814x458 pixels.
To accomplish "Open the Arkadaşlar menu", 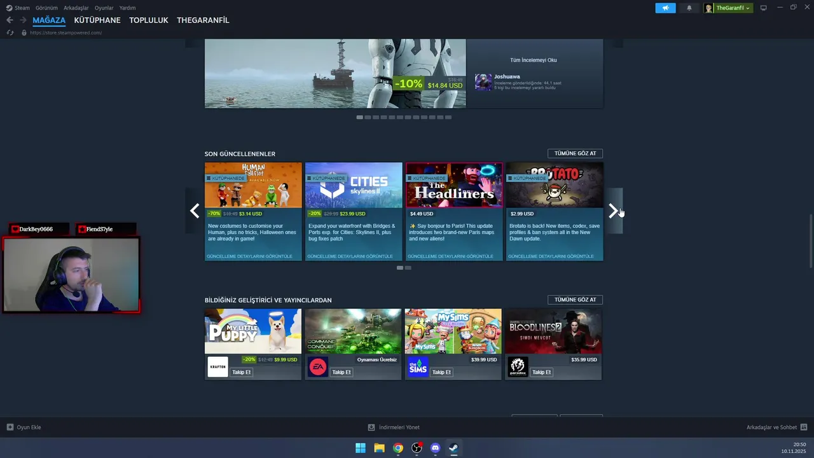I will click(76, 8).
